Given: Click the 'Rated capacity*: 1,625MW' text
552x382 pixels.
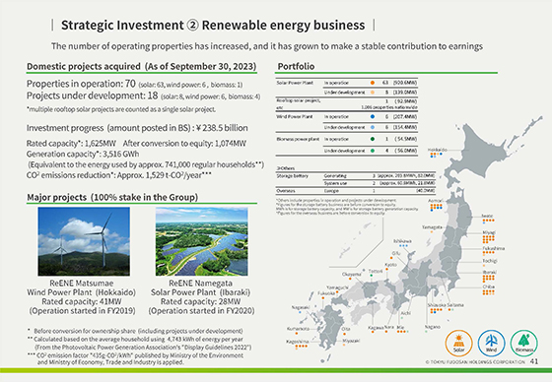Looking at the screenshot, I should click(x=71, y=144).
